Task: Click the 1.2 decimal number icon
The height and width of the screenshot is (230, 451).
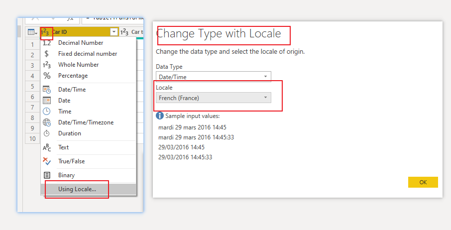Action: point(47,43)
